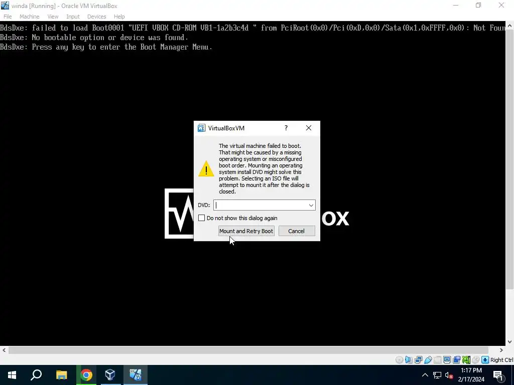The image size is (514, 385).
Task: Click the network adapters status icon
Action: tap(418, 360)
